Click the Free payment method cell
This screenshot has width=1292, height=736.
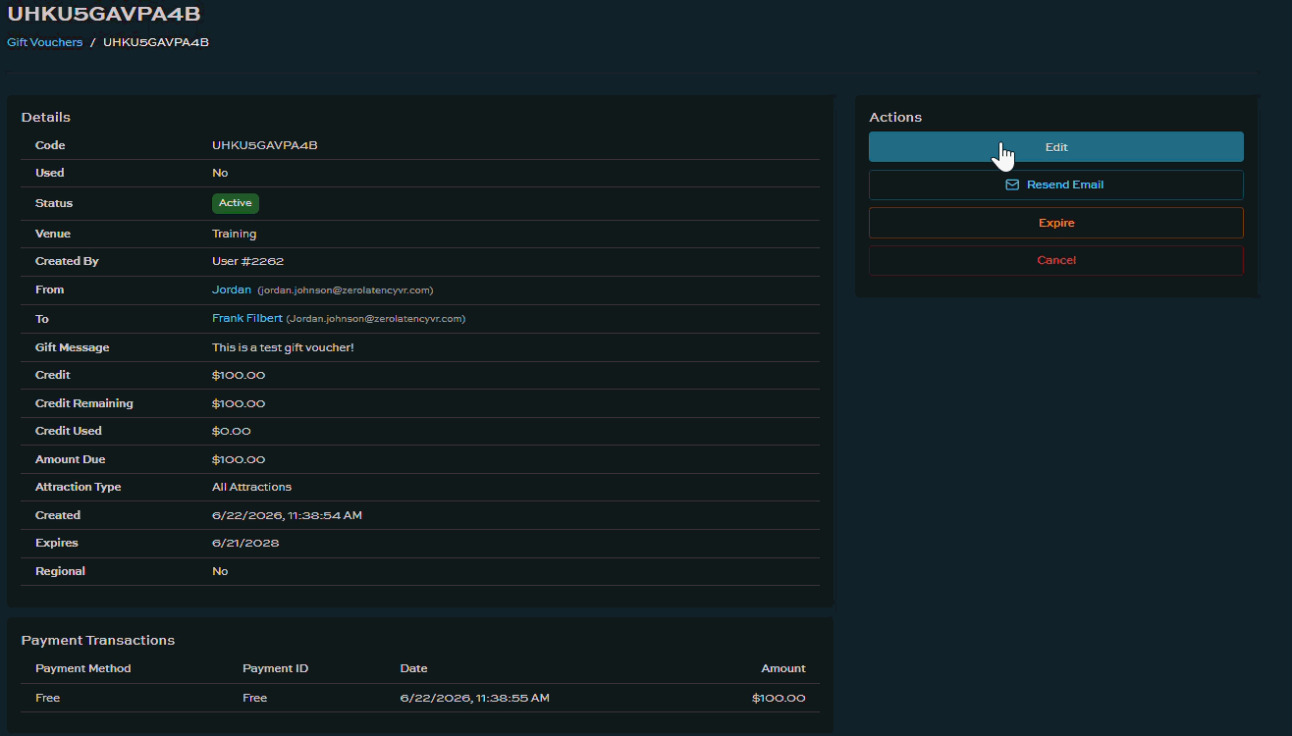click(48, 698)
